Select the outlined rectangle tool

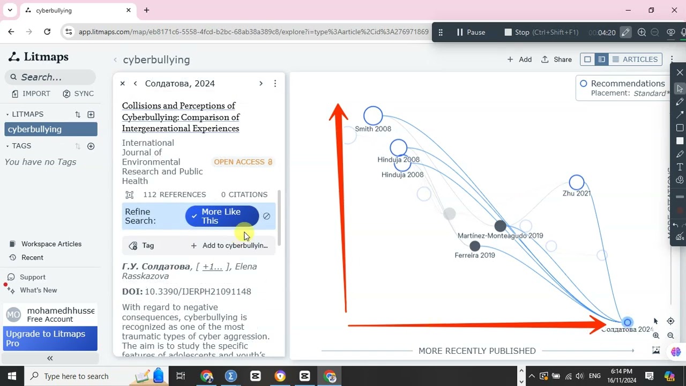pyautogui.click(x=680, y=128)
